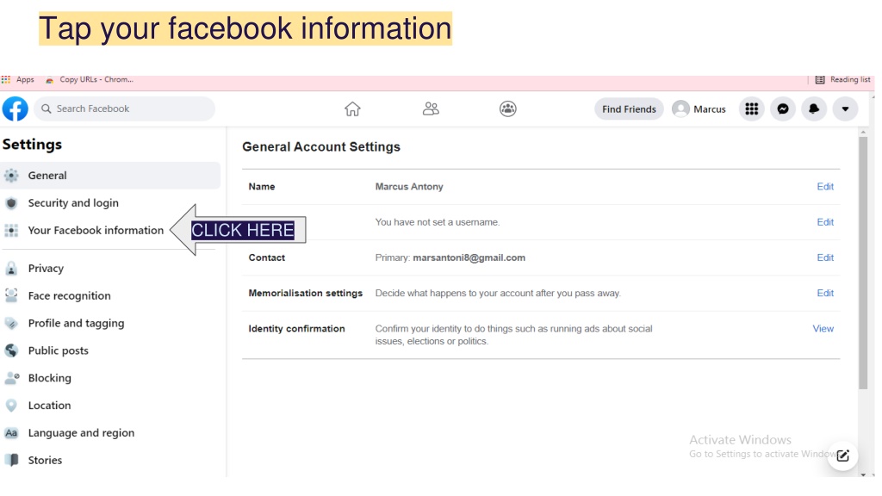Open Blocking settings
The height and width of the screenshot is (496, 882).
click(110, 378)
